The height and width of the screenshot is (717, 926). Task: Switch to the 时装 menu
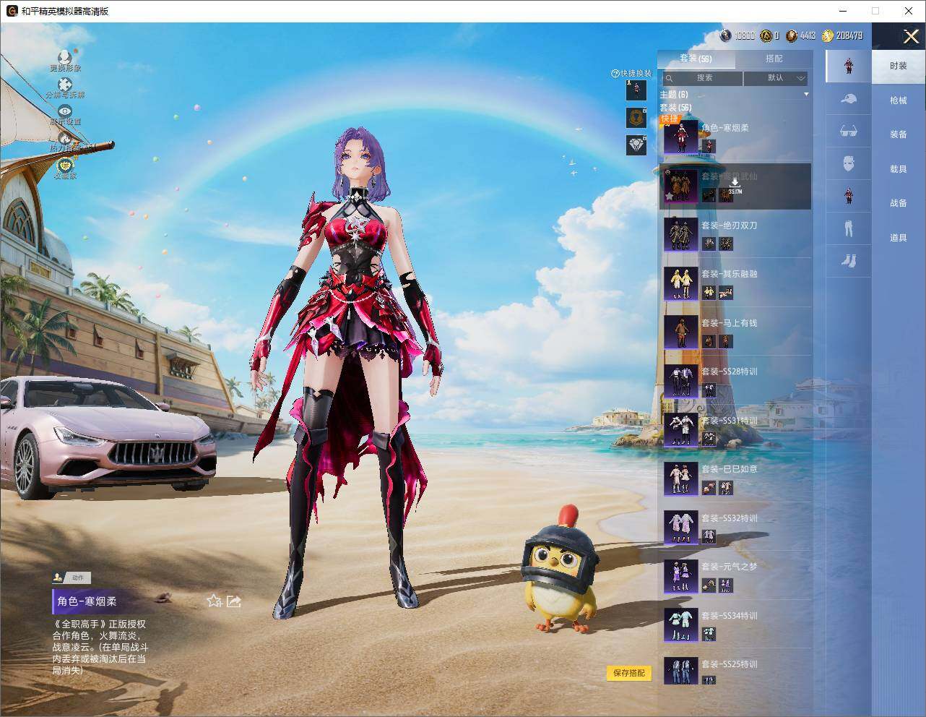point(899,66)
